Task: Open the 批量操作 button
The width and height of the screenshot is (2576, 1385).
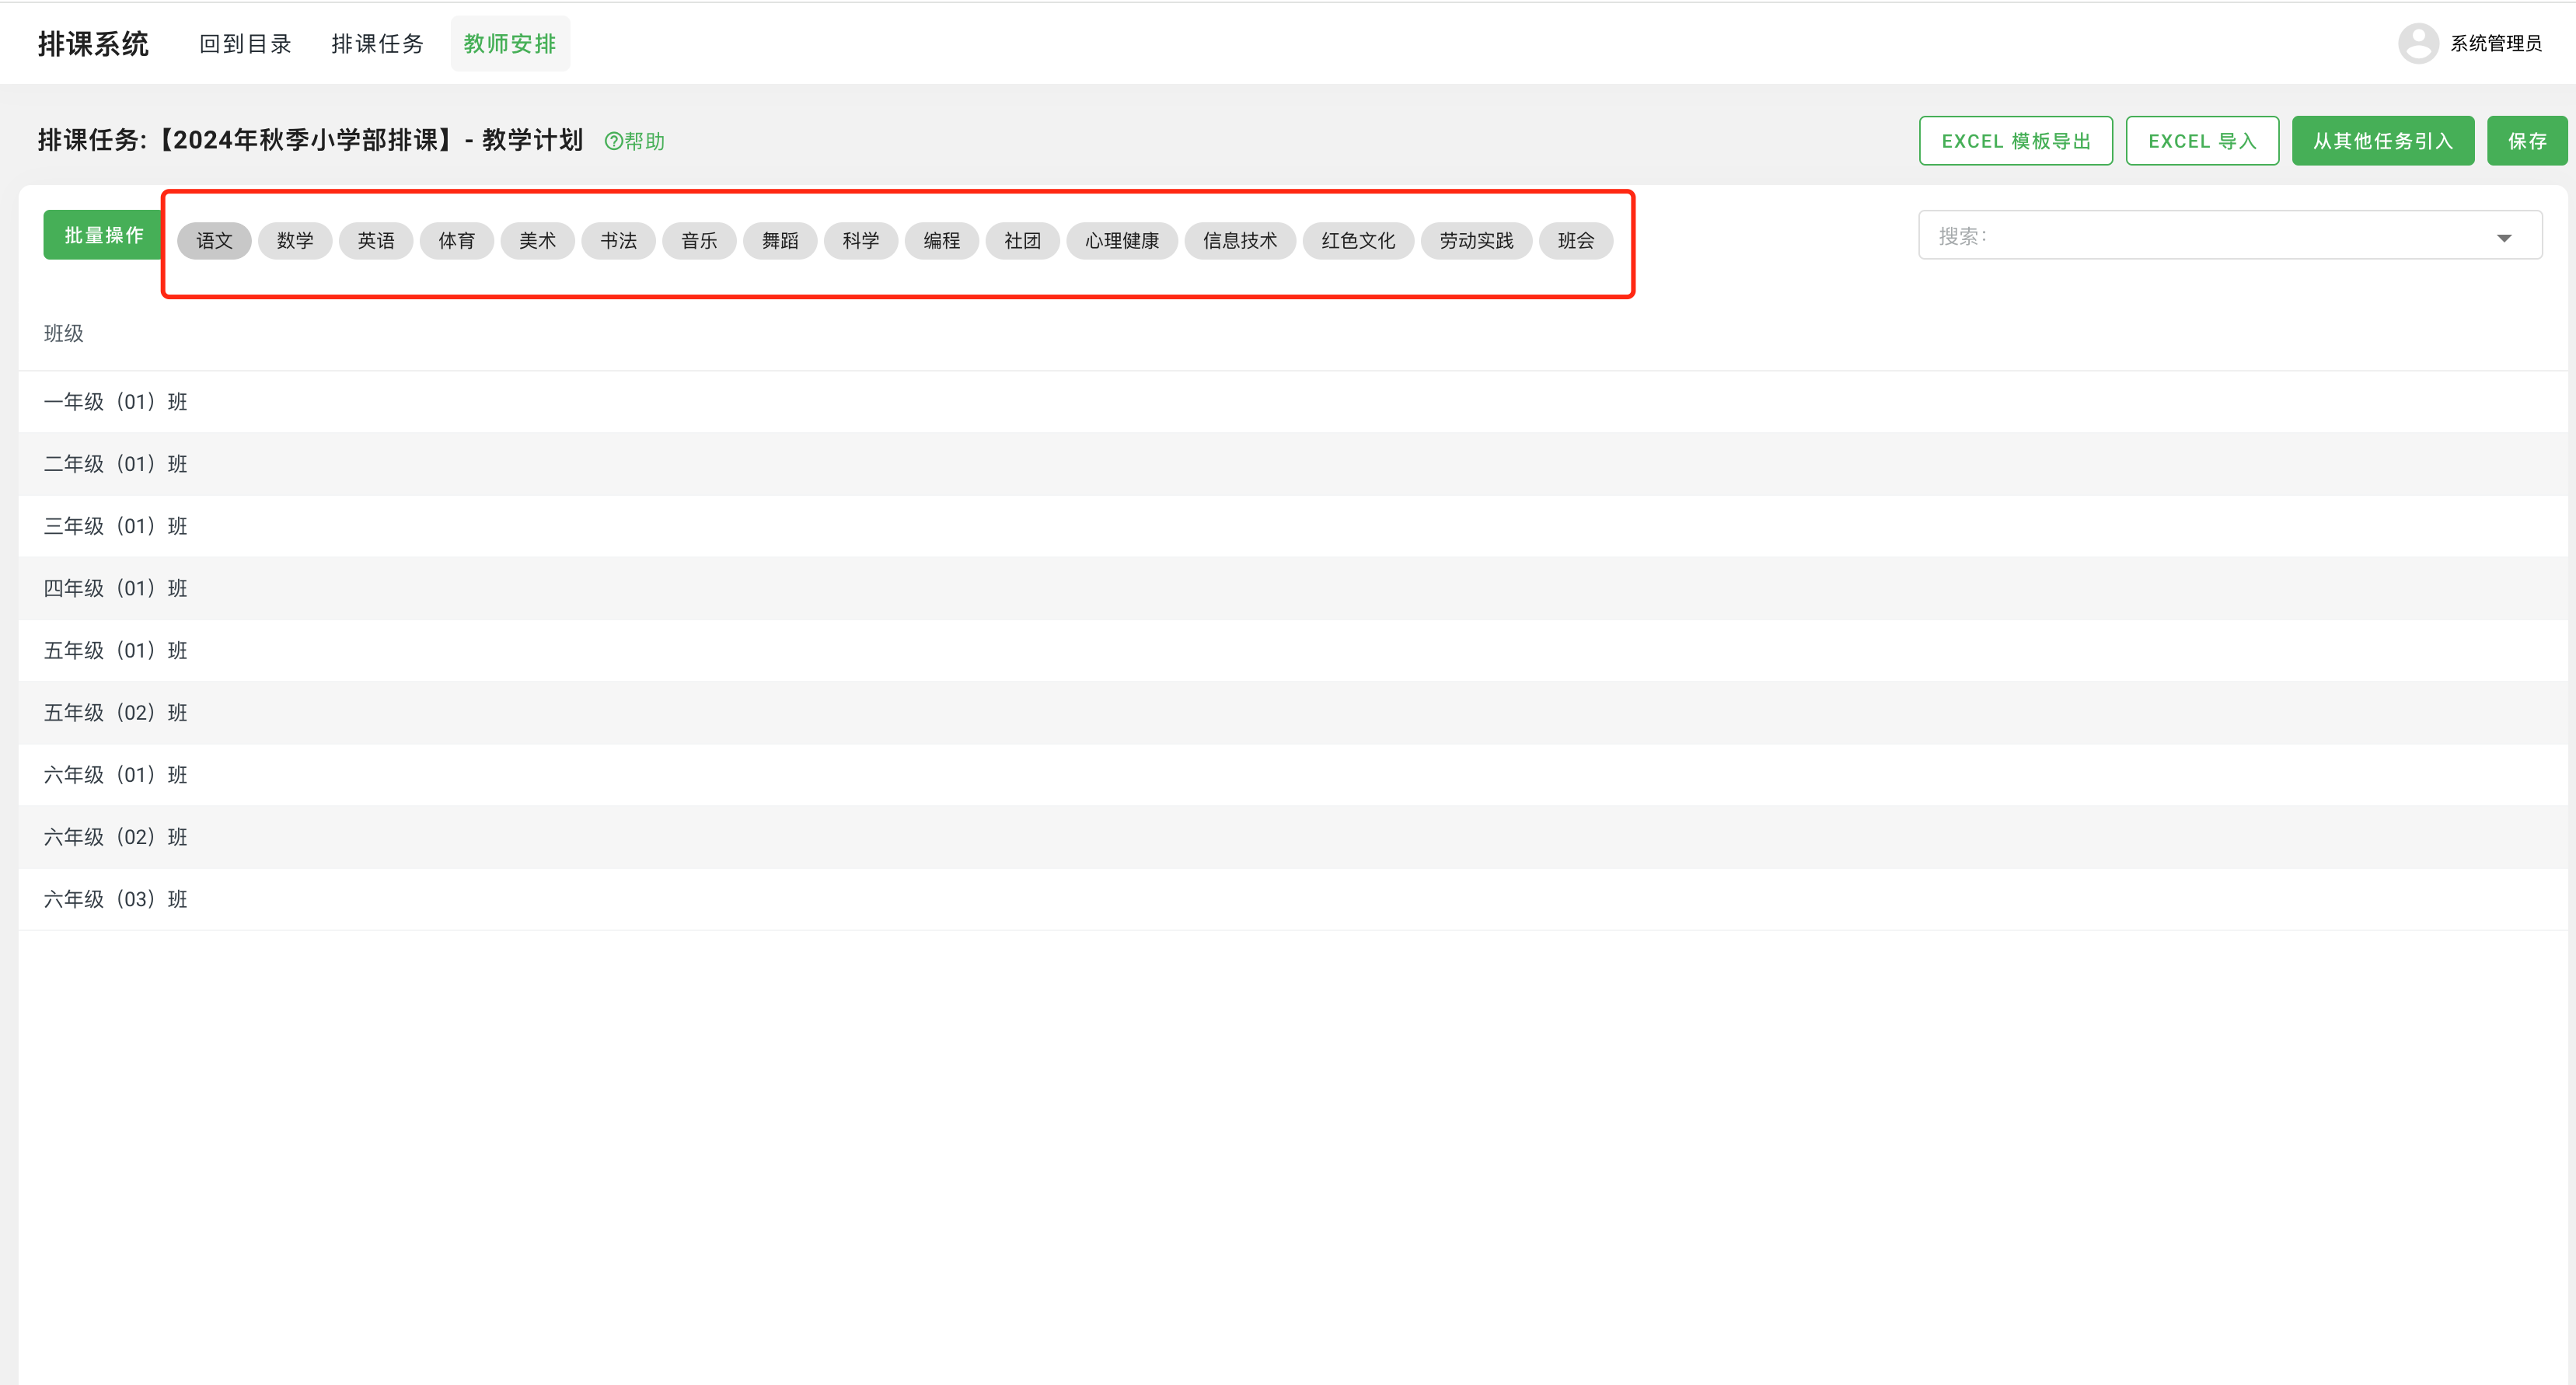Action: [104, 235]
